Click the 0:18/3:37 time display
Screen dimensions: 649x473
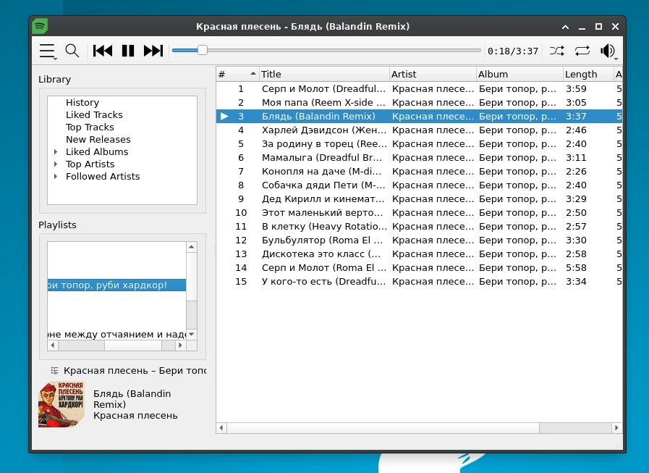click(513, 51)
